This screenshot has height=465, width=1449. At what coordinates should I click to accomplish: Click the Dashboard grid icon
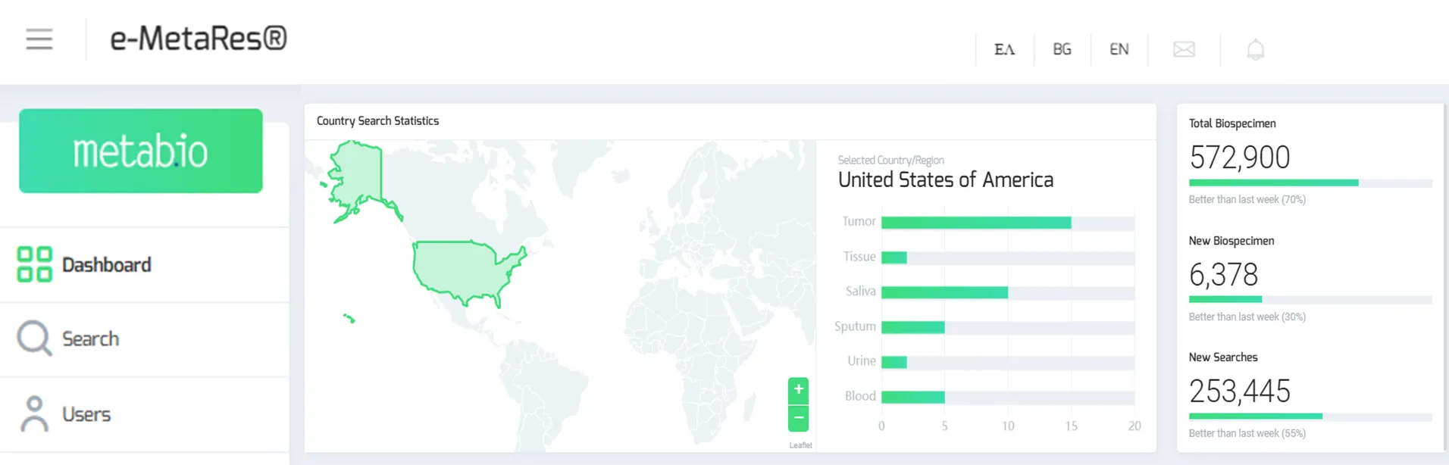tap(34, 264)
